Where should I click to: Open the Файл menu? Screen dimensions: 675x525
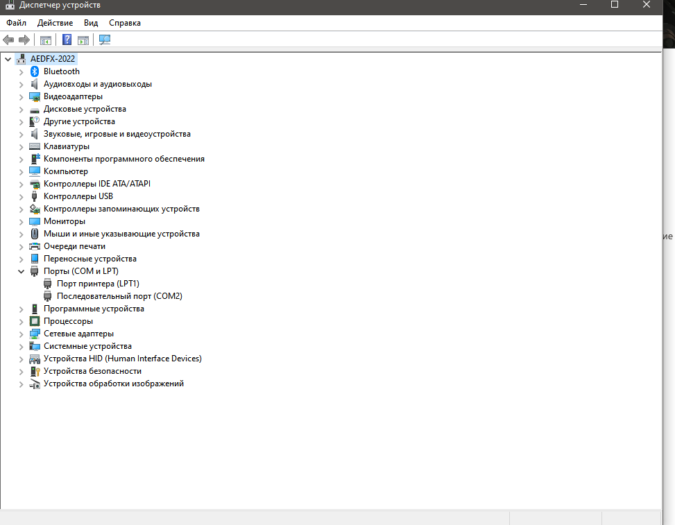click(17, 23)
